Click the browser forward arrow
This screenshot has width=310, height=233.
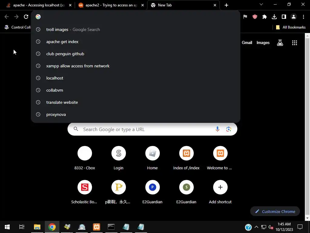tap(16, 17)
